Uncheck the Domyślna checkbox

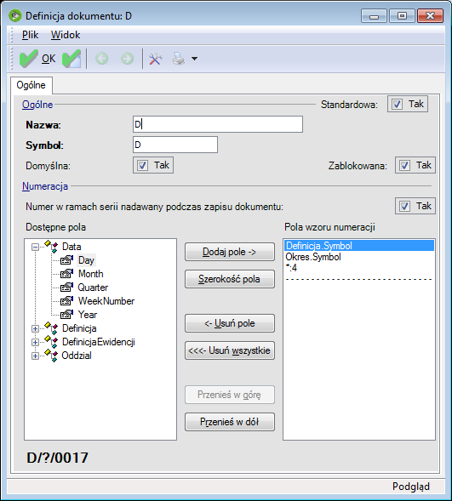point(142,166)
